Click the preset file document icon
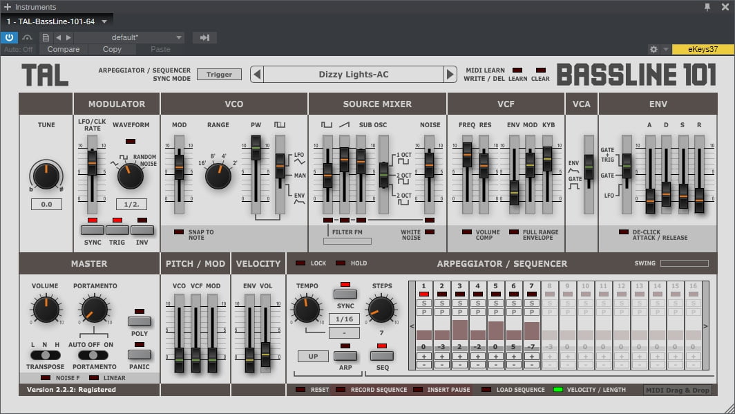The image size is (735, 414). [46, 37]
